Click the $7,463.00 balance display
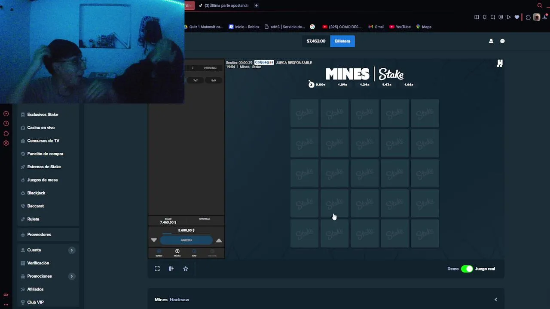The width and height of the screenshot is (550, 309). (x=316, y=41)
